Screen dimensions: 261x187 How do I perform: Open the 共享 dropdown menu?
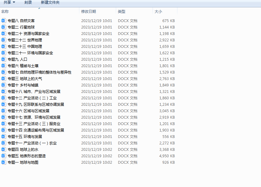pyautogui.click(x=9, y=2)
